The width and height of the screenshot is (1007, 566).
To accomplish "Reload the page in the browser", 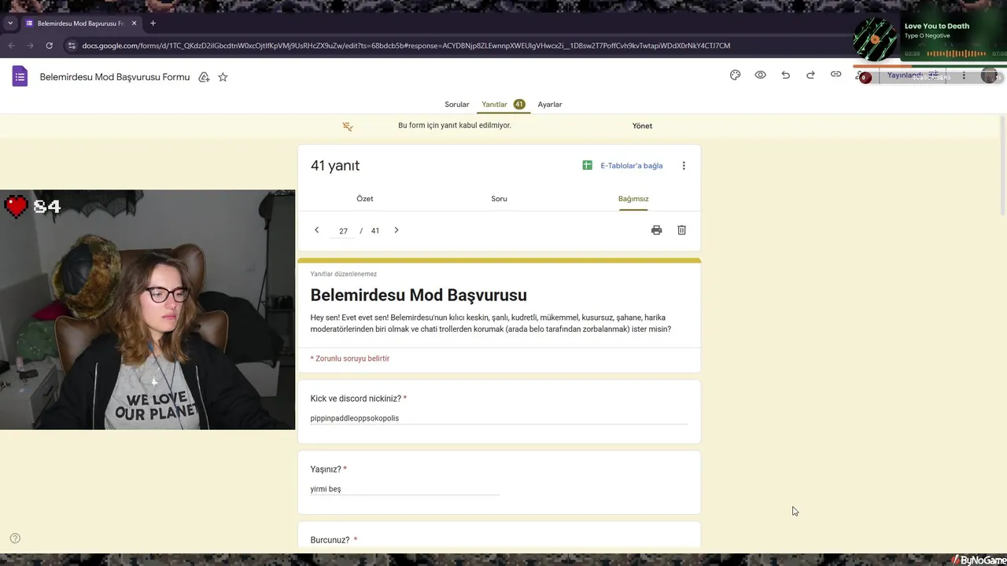I will (x=49, y=46).
